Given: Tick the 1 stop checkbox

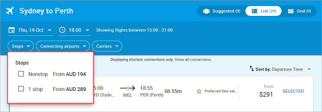Looking at the screenshot, I should point(21,89).
